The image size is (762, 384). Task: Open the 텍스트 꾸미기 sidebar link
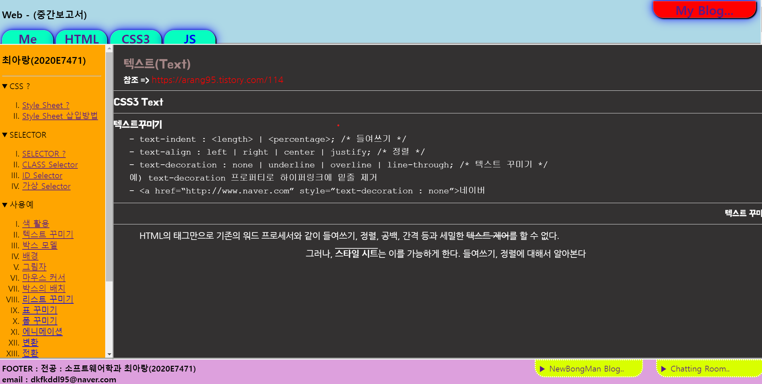coord(48,234)
